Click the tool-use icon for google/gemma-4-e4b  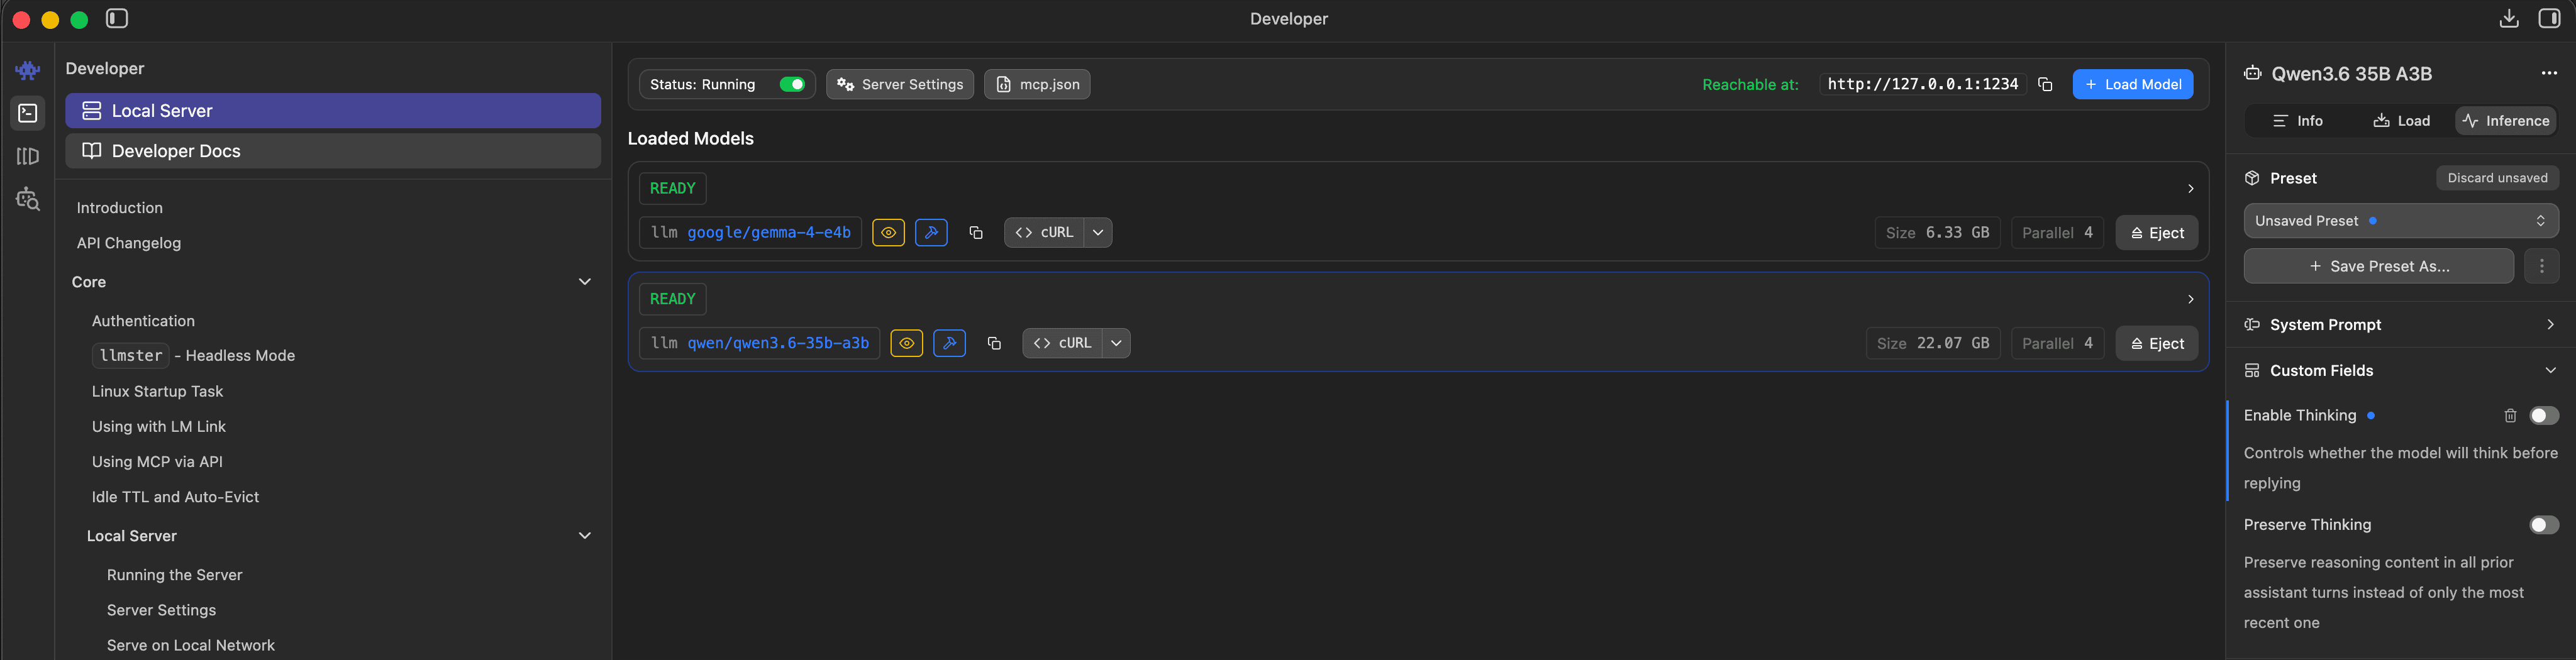click(x=931, y=233)
